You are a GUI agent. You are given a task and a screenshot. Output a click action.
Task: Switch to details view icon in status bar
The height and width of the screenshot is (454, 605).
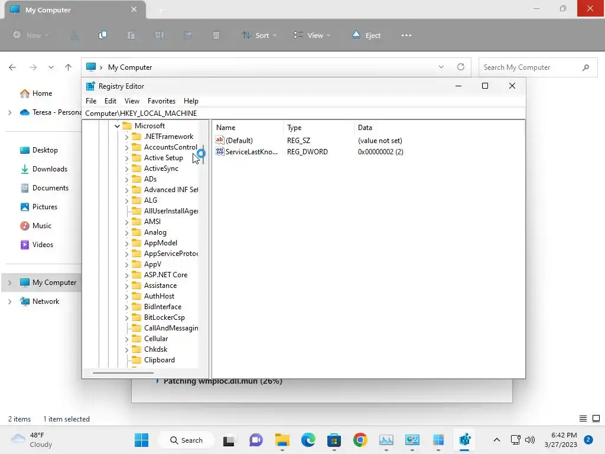tap(583, 419)
